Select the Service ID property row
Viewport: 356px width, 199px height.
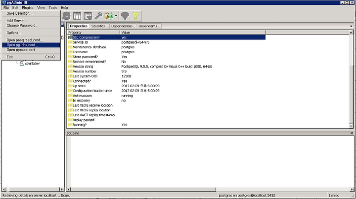167,42
